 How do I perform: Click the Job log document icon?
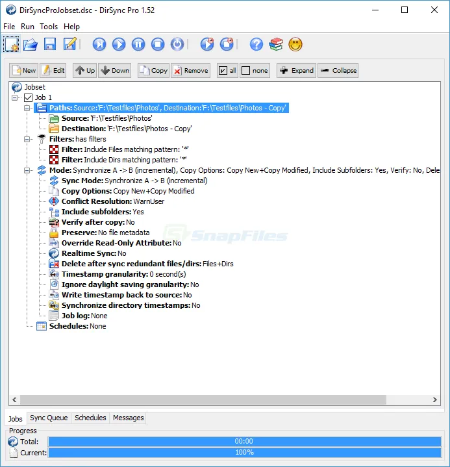(54, 316)
